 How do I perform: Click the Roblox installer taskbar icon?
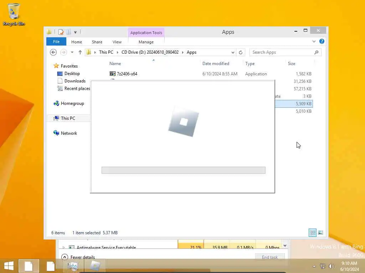click(x=95, y=266)
